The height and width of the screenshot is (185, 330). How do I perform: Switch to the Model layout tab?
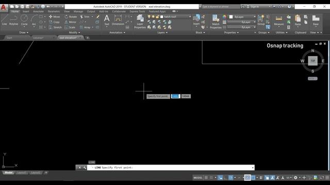tap(8, 173)
